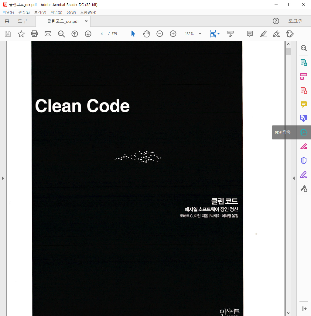Click the fit-width page display icon
The width and height of the screenshot is (311, 316).
(213, 34)
